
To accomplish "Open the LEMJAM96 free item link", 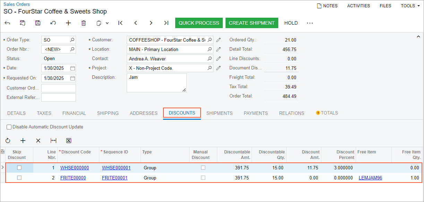I will tap(370, 178).
